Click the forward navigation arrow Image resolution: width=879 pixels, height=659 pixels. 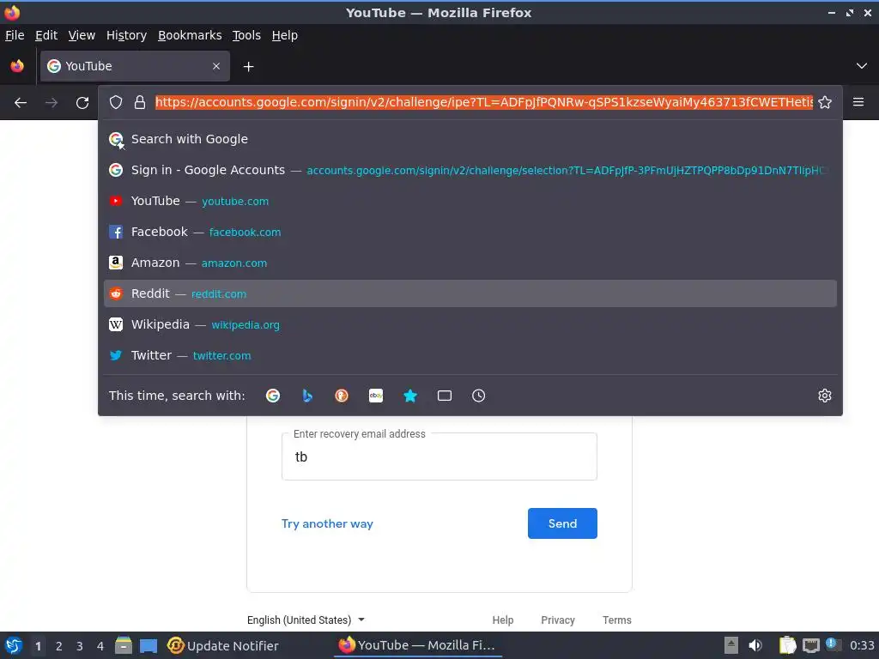tap(52, 103)
